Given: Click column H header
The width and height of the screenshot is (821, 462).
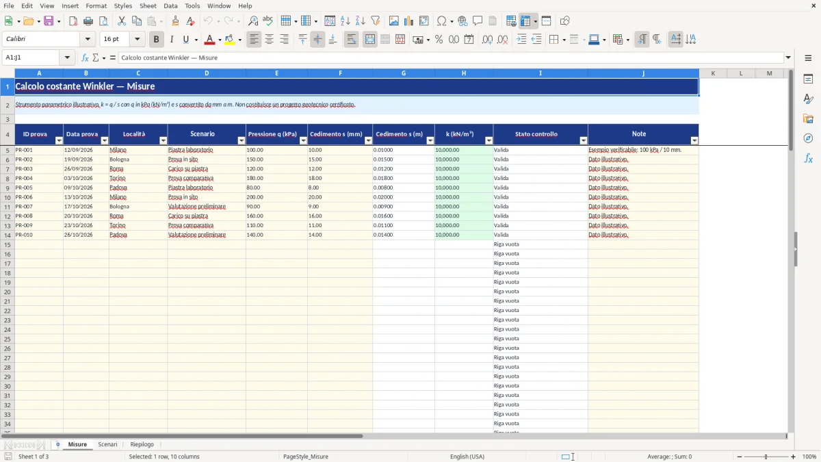Looking at the screenshot, I should click(464, 73).
